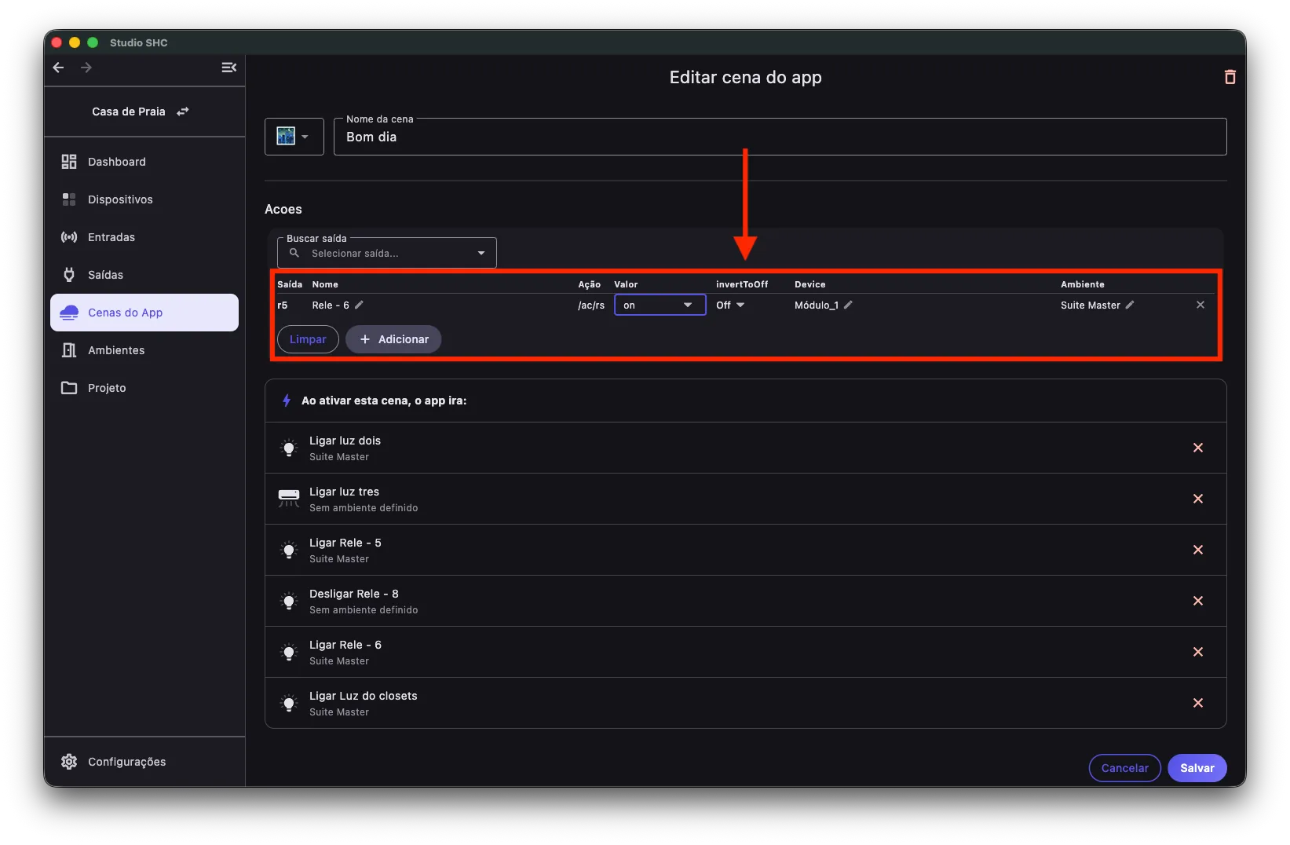Open scene icon picker dropdown
This screenshot has width=1290, height=845.
[294, 137]
